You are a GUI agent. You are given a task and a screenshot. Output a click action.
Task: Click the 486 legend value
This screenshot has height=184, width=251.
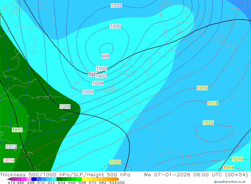(21, 182)
